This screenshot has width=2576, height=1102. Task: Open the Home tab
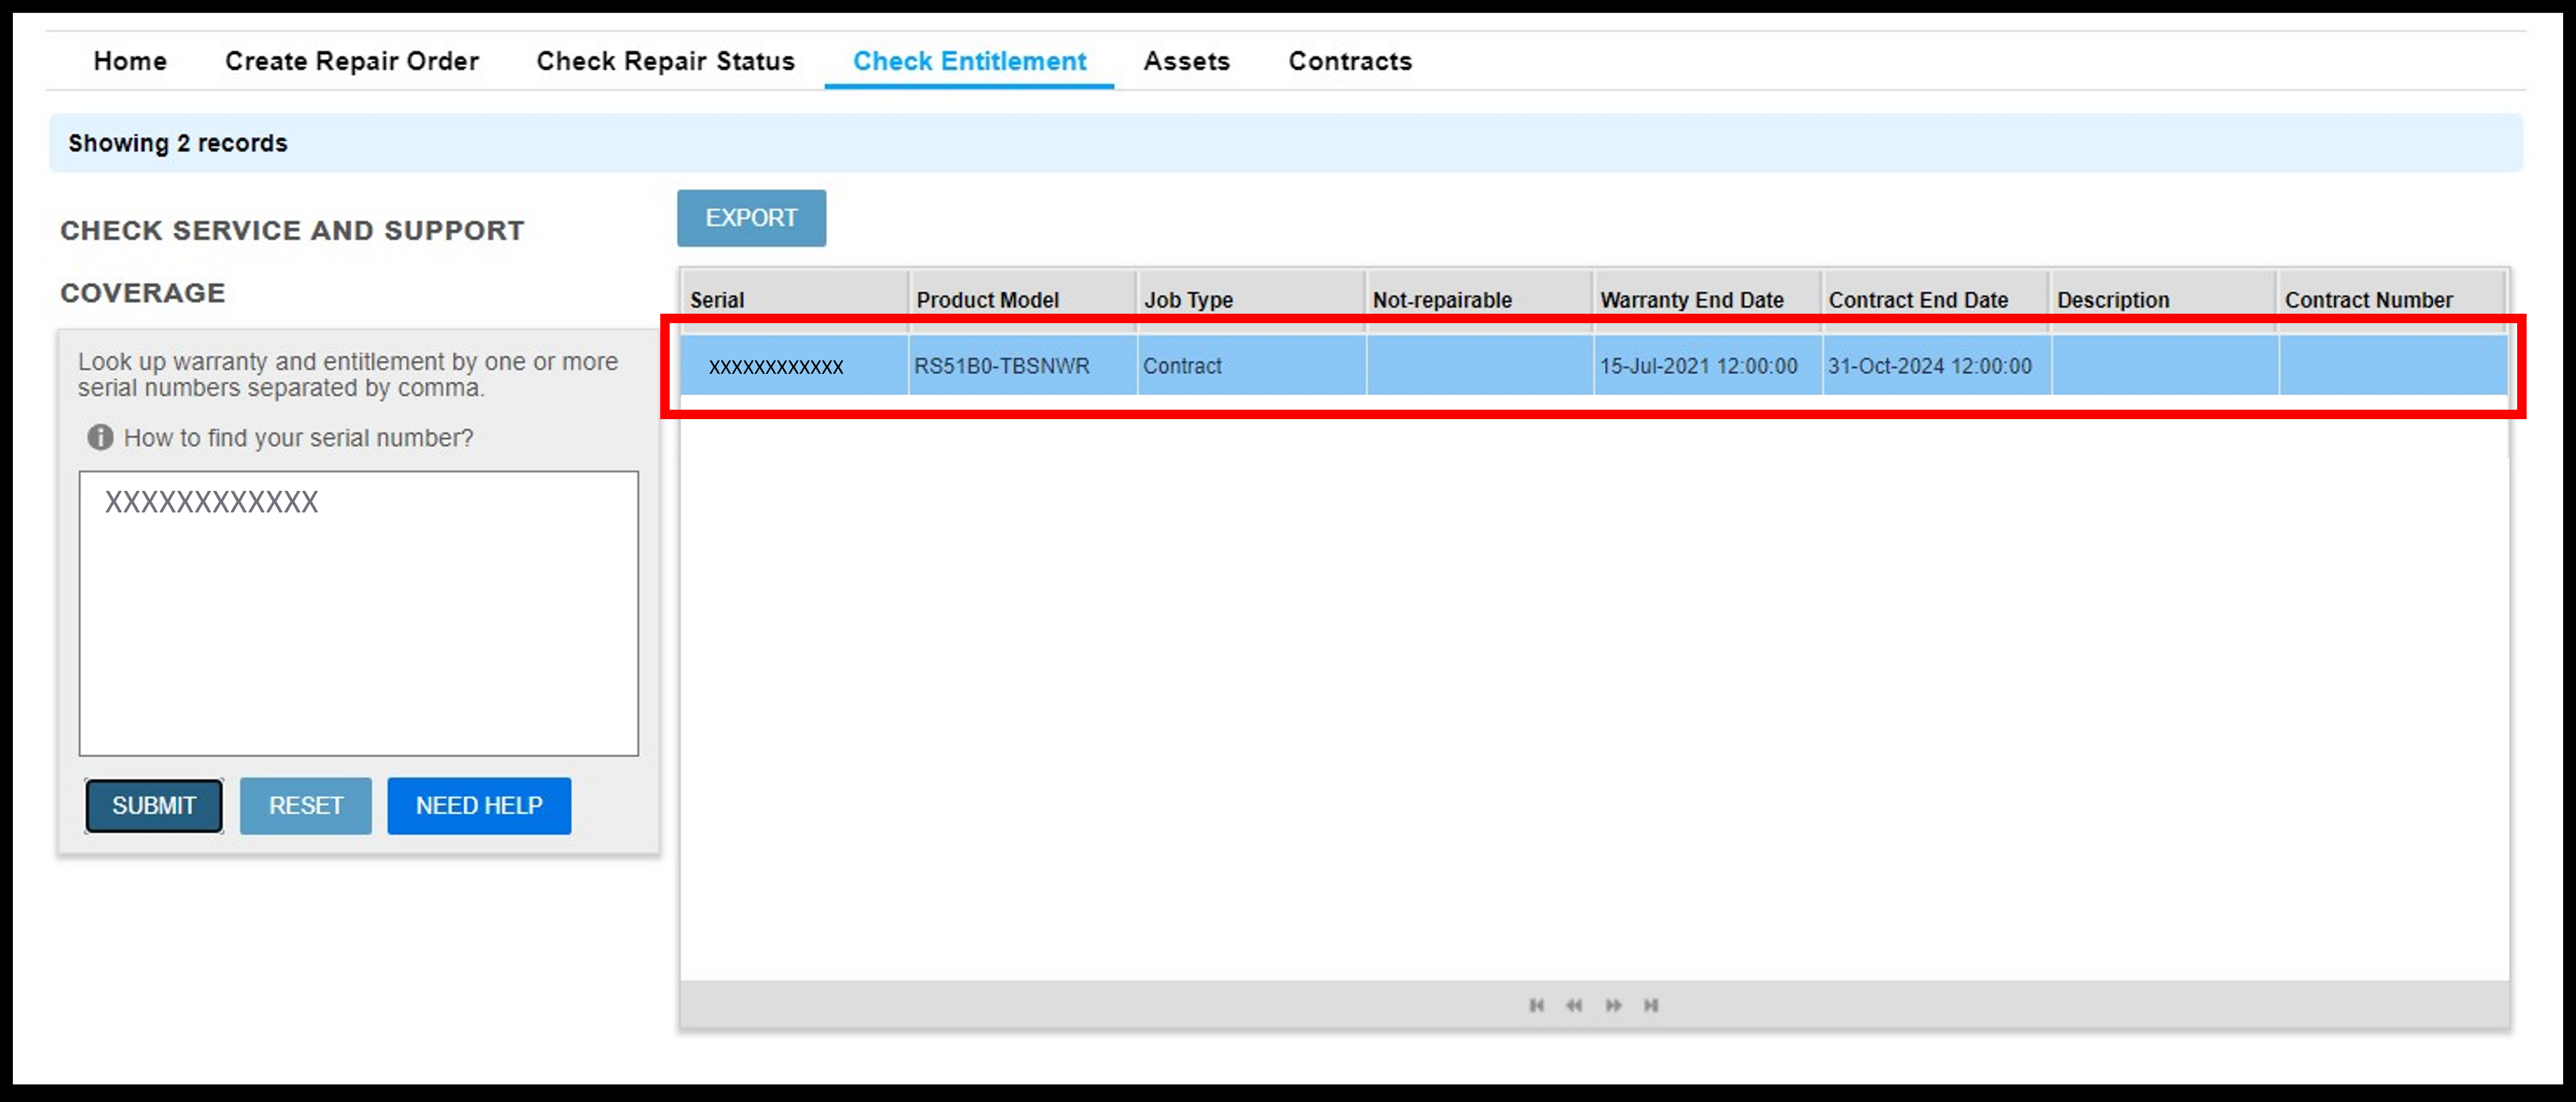(x=130, y=61)
